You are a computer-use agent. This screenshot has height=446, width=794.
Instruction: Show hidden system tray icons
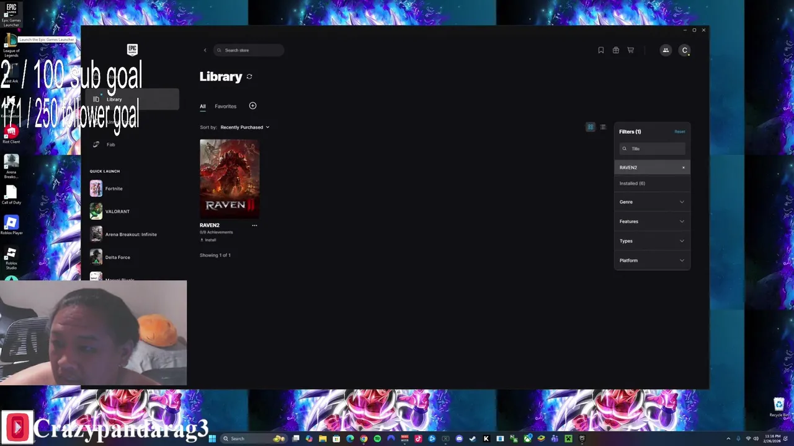[729, 439]
